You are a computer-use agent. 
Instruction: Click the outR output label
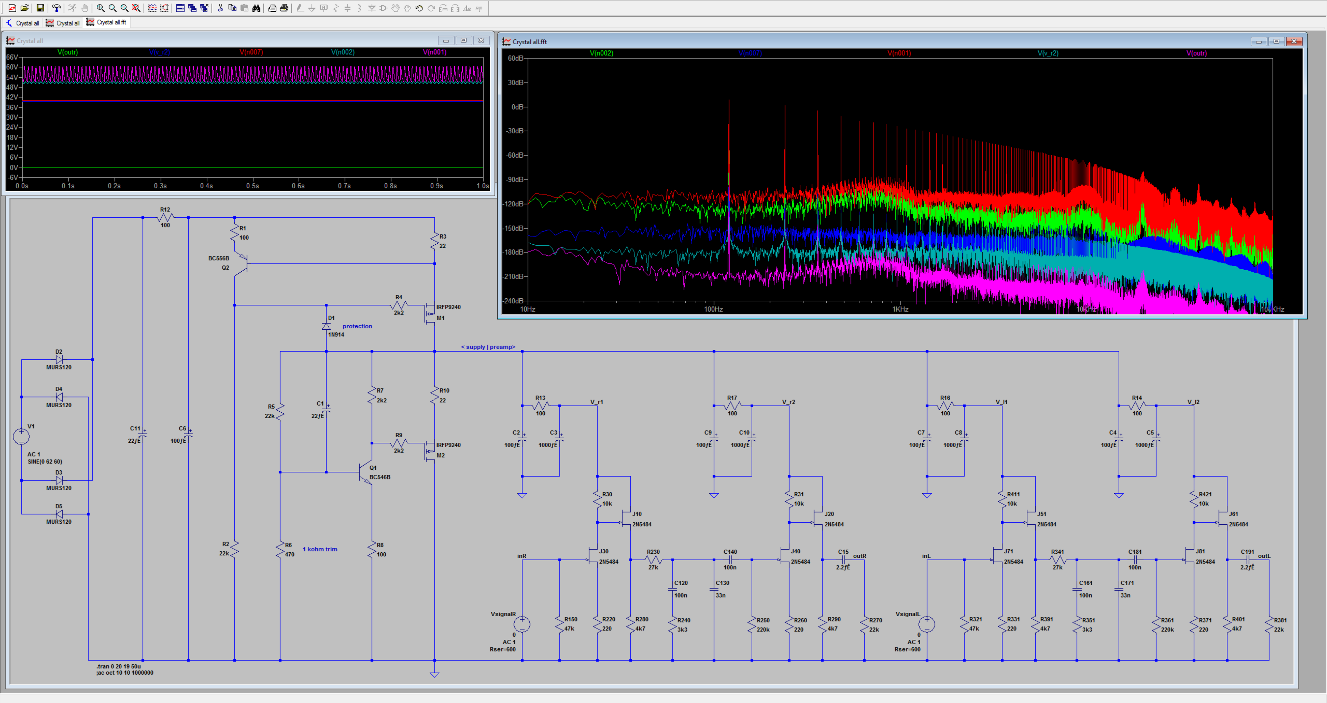(859, 556)
